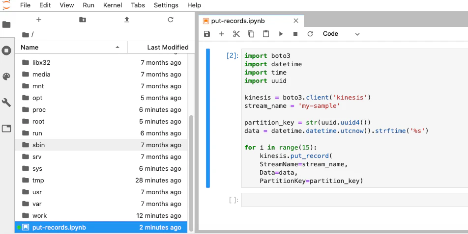Cut the selected cell with scissors icon
This screenshot has width=468, height=234.
[236, 34]
